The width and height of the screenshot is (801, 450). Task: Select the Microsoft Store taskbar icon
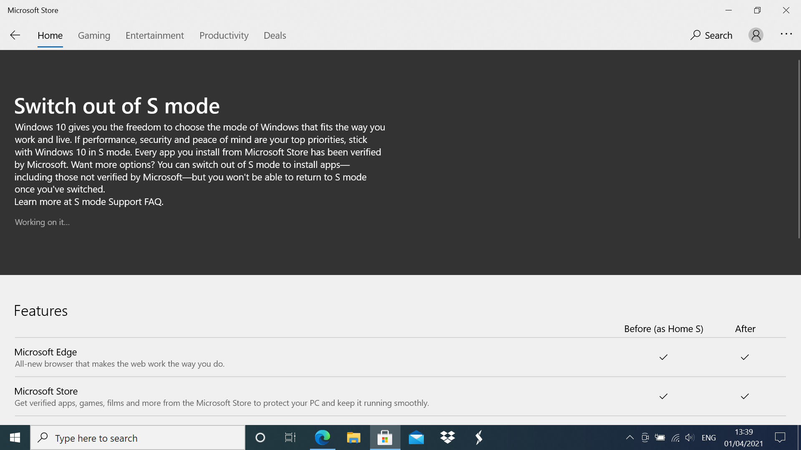(385, 437)
